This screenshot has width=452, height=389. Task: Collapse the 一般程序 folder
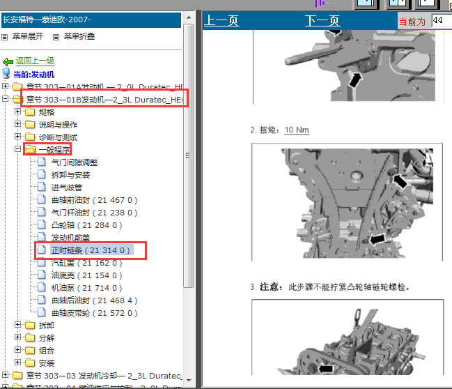click(18, 149)
